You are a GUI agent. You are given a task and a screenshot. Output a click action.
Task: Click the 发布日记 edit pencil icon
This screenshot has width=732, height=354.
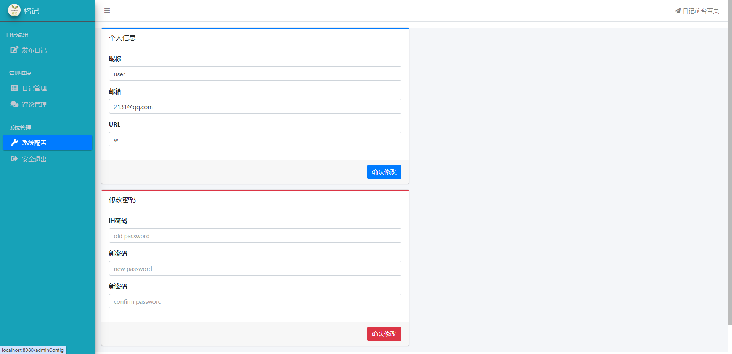[x=14, y=50]
